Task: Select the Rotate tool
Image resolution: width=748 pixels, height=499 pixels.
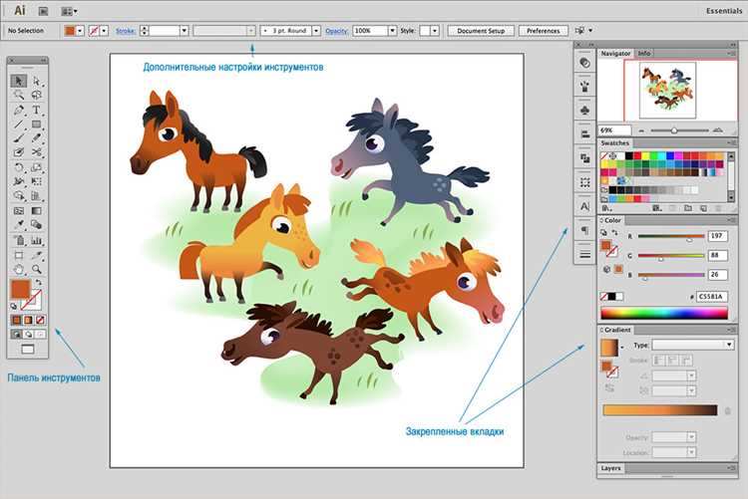Action: (19, 167)
